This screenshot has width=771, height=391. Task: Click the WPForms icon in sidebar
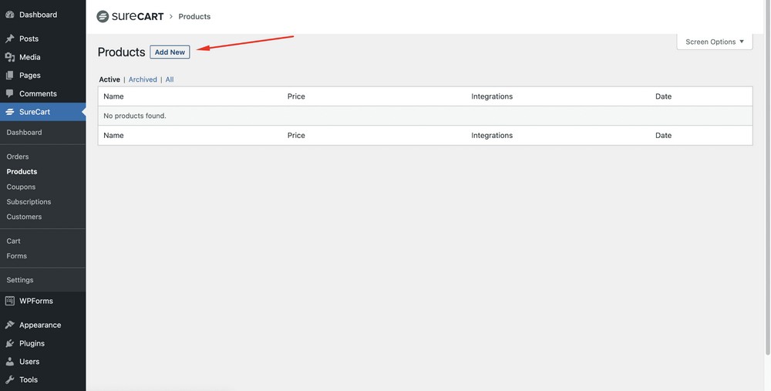(x=10, y=301)
